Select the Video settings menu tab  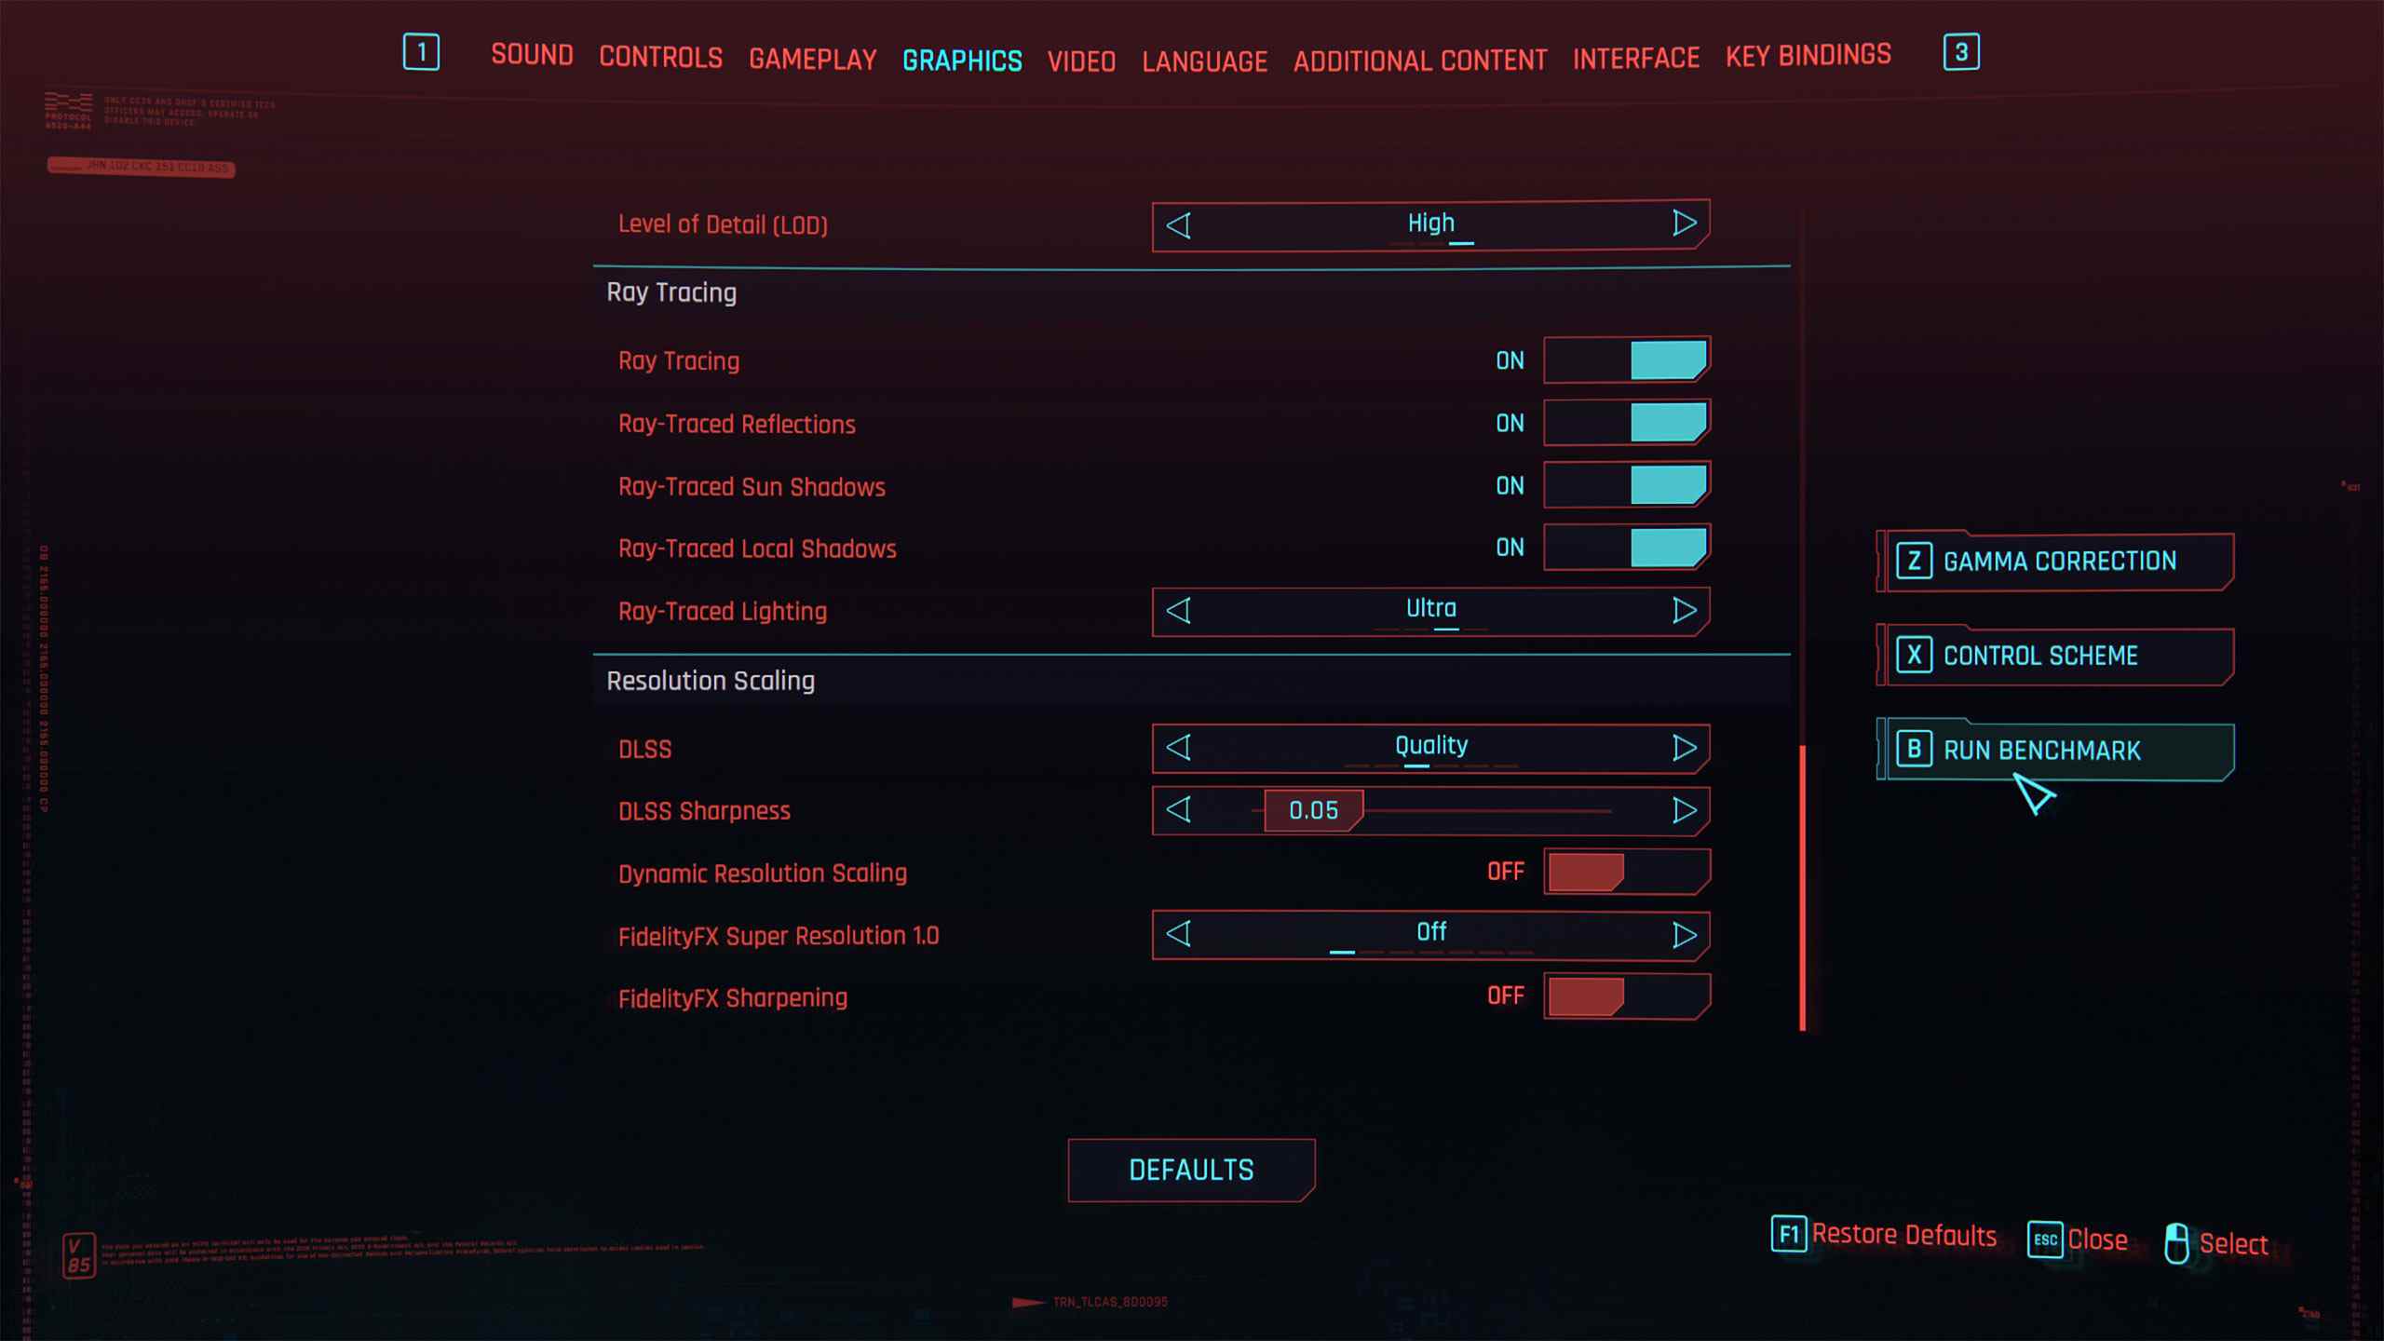[x=1079, y=56]
